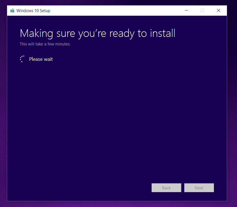Click the greyed-out Back button
The width and height of the screenshot is (237, 207).
click(166, 188)
